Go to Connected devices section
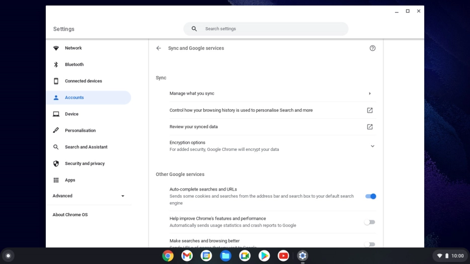 click(x=84, y=81)
